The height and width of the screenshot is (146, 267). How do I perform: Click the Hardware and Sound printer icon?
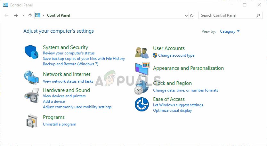31,94
